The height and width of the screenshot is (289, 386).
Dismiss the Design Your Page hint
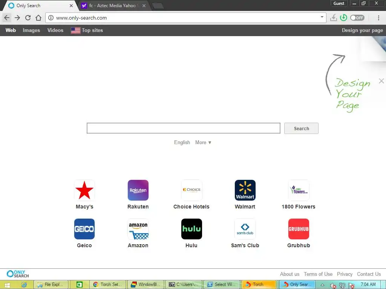(x=381, y=81)
